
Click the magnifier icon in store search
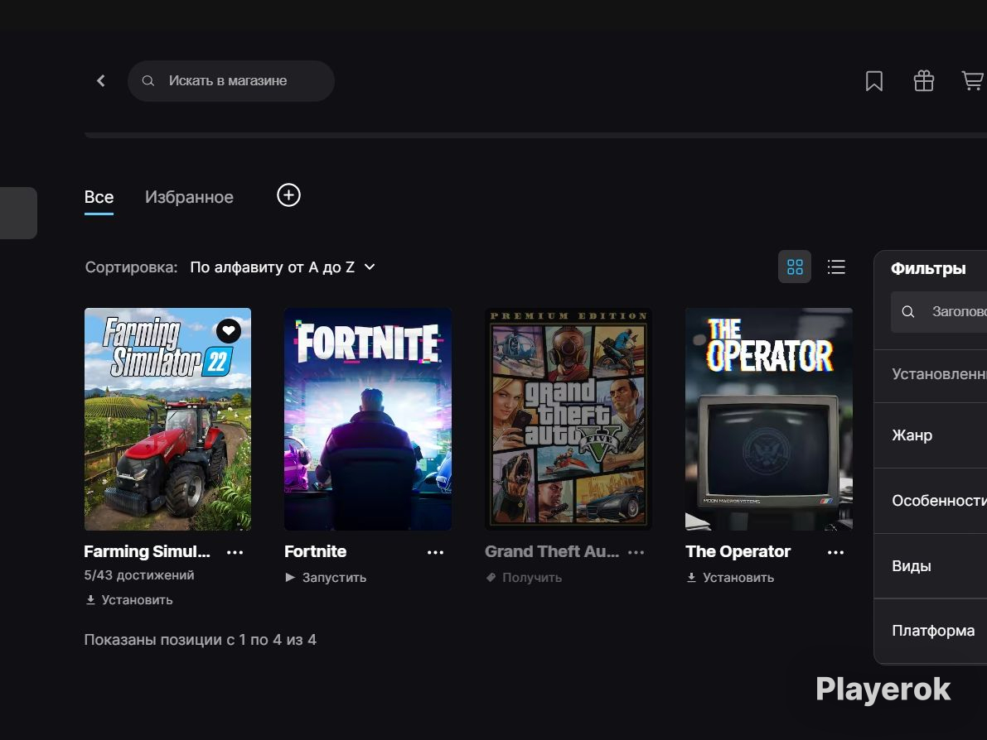click(x=148, y=81)
